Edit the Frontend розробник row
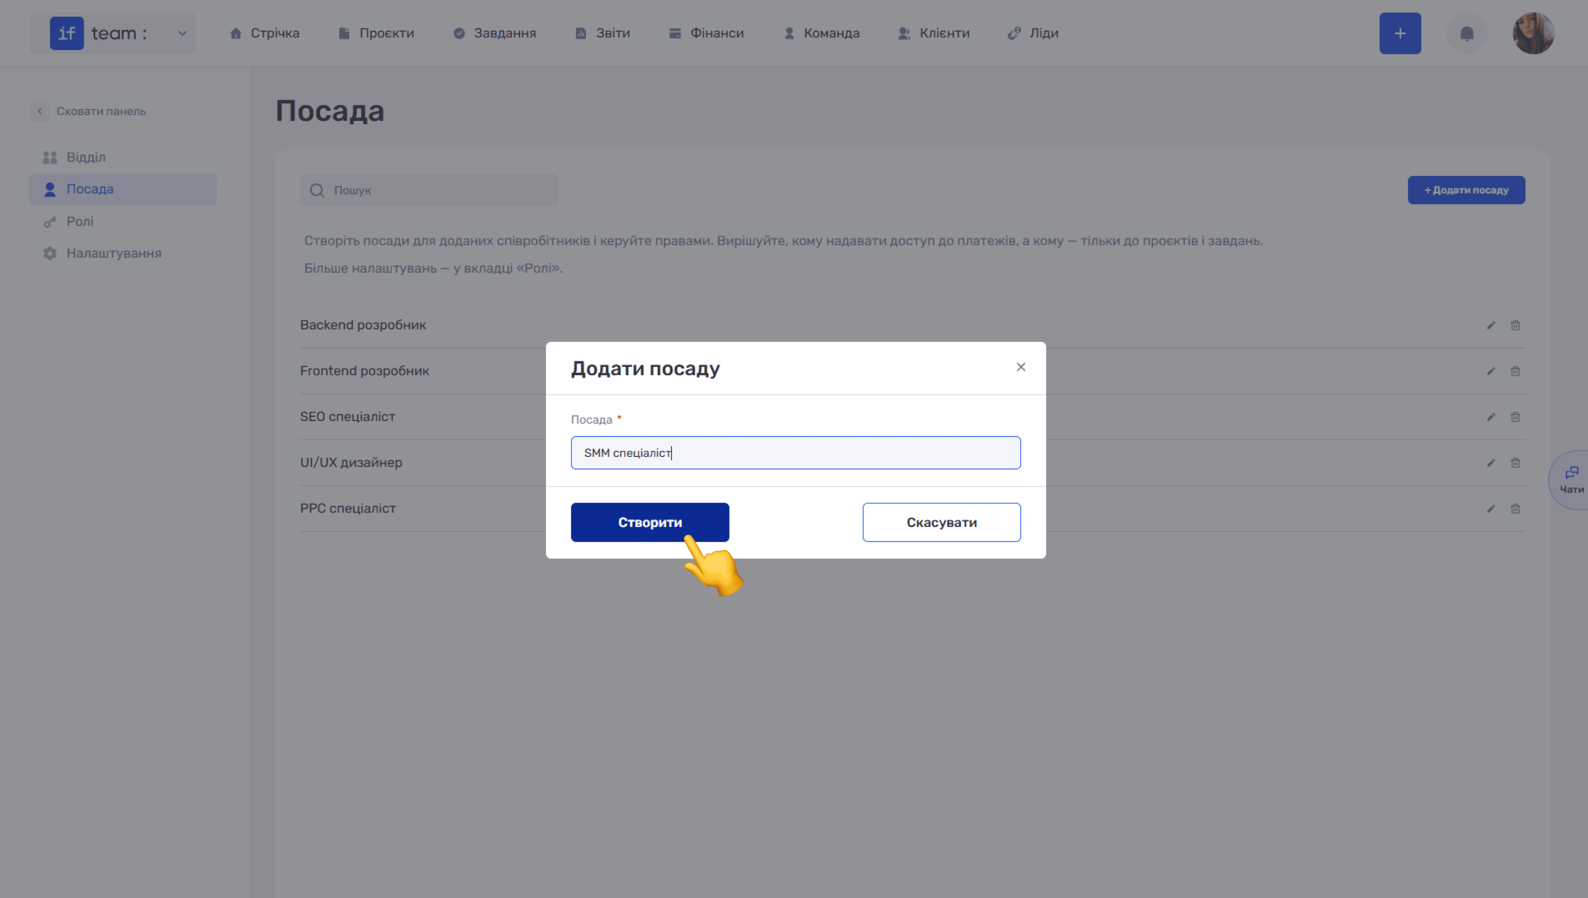 tap(1491, 371)
